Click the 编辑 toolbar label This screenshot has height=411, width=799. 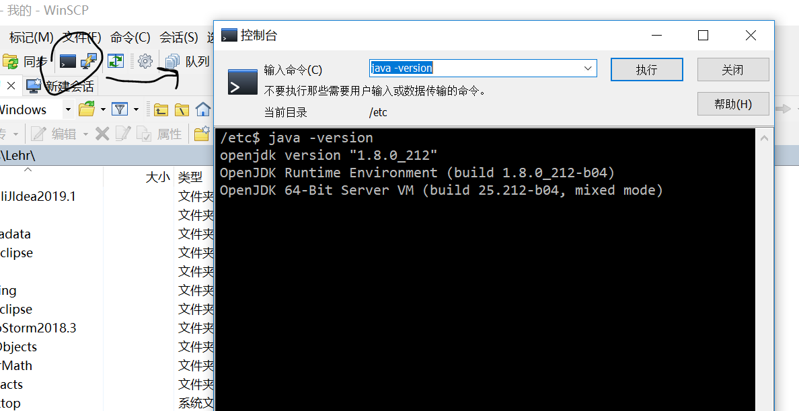coord(64,134)
